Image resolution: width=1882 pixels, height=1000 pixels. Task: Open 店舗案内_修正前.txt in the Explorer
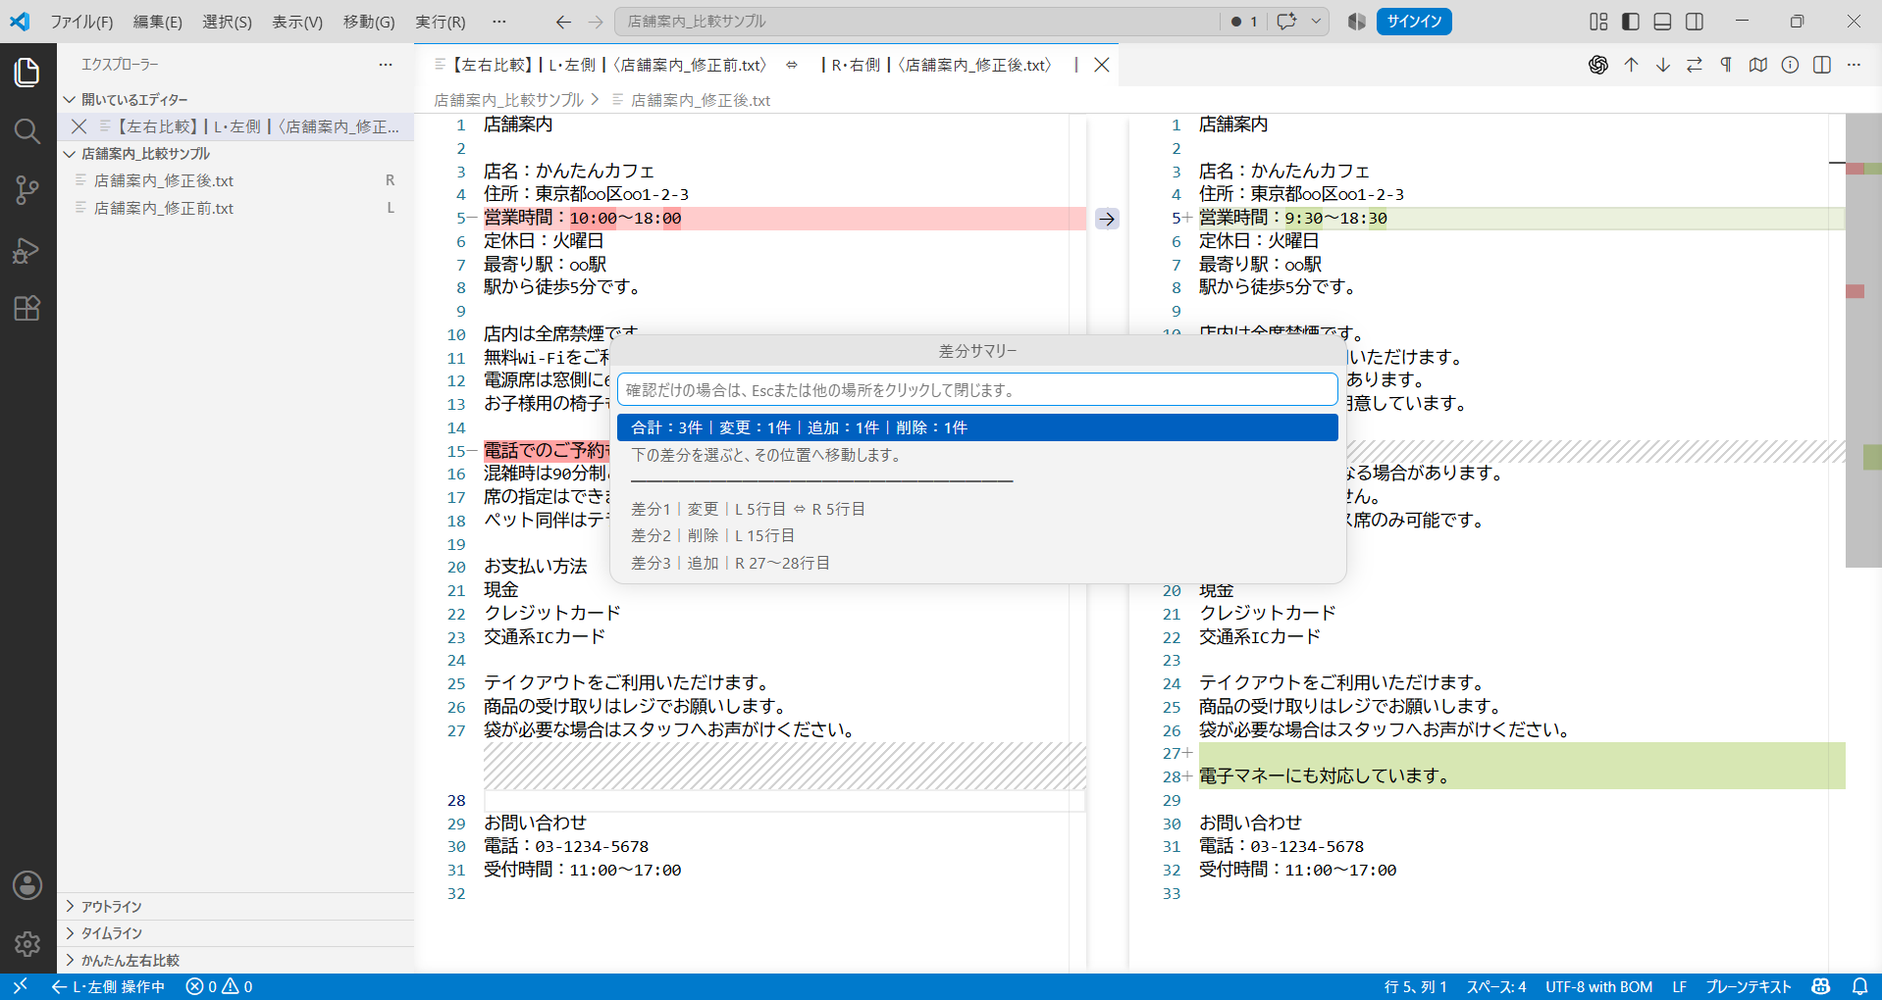pos(235,208)
